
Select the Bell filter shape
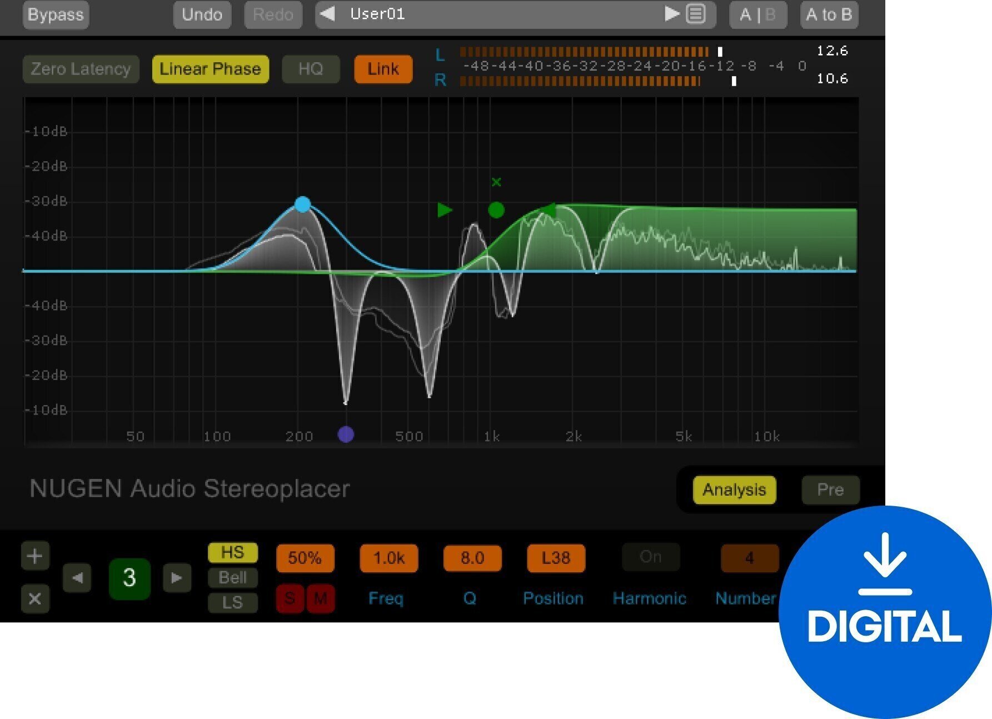(233, 578)
